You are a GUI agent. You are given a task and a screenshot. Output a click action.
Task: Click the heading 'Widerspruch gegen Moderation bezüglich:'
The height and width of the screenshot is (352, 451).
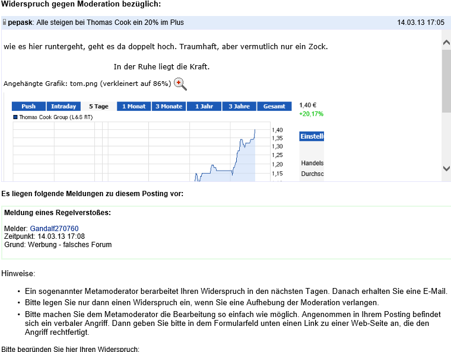coord(81,4)
